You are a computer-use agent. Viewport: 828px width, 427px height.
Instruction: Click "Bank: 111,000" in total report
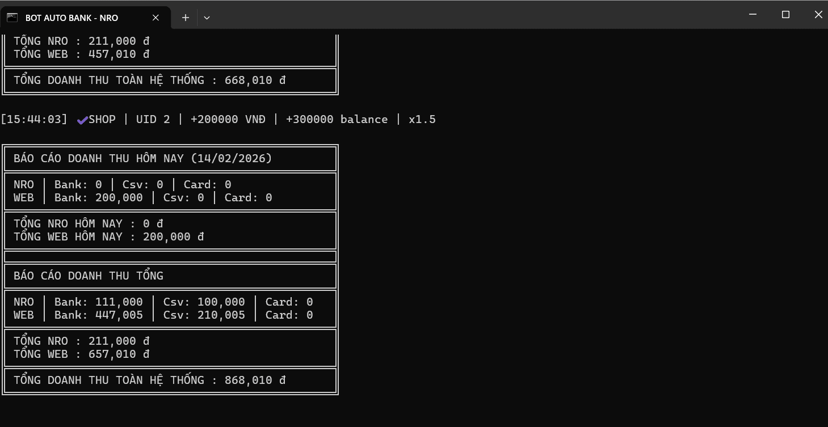(x=99, y=302)
